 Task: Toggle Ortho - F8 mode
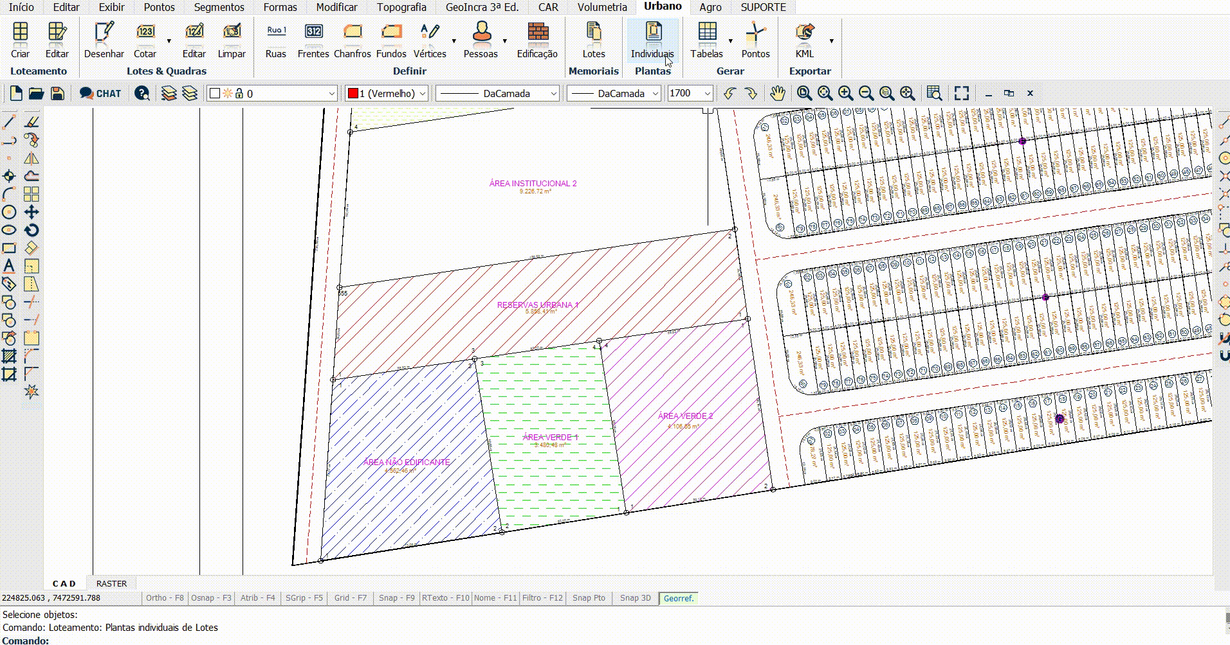(165, 598)
